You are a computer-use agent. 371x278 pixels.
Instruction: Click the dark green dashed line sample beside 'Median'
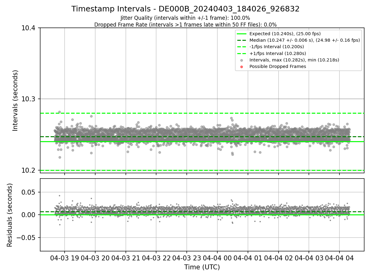242,40
